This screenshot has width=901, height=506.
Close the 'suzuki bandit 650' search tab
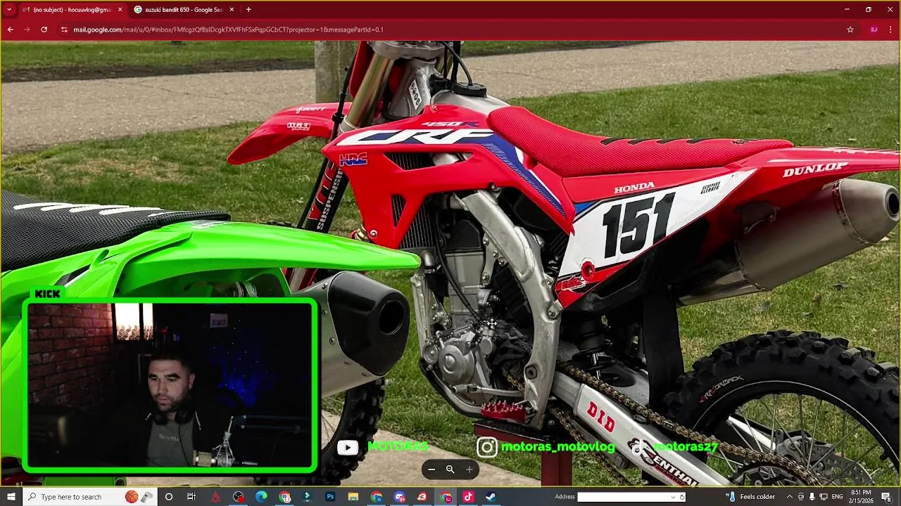pyautogui.click(x=232, y=10)
